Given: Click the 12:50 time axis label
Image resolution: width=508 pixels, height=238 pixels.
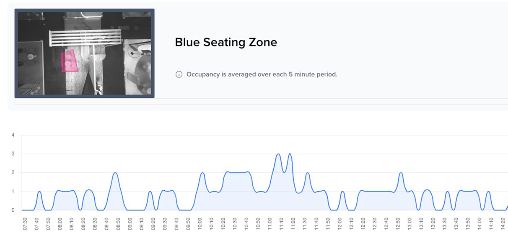Looking at the screenshot, I should coord(398,224).
